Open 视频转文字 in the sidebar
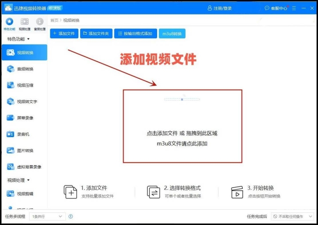This screenshot has width=318, height=225. [24, 102]
